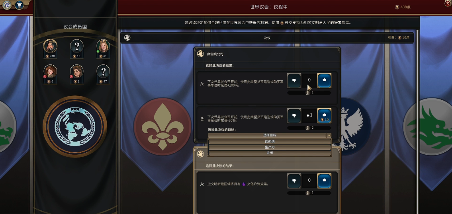Select the red-haired leader portrait with 0 favor
452x214 pixels.
pos(50,71)
